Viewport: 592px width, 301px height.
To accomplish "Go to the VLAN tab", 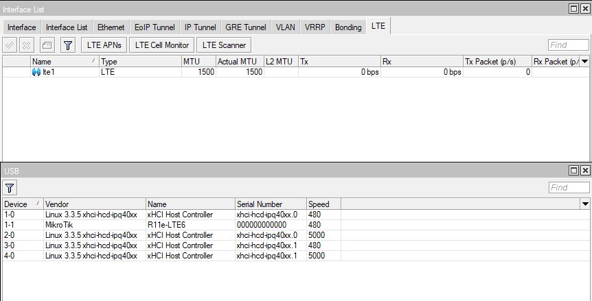I will tap(286, 27).
